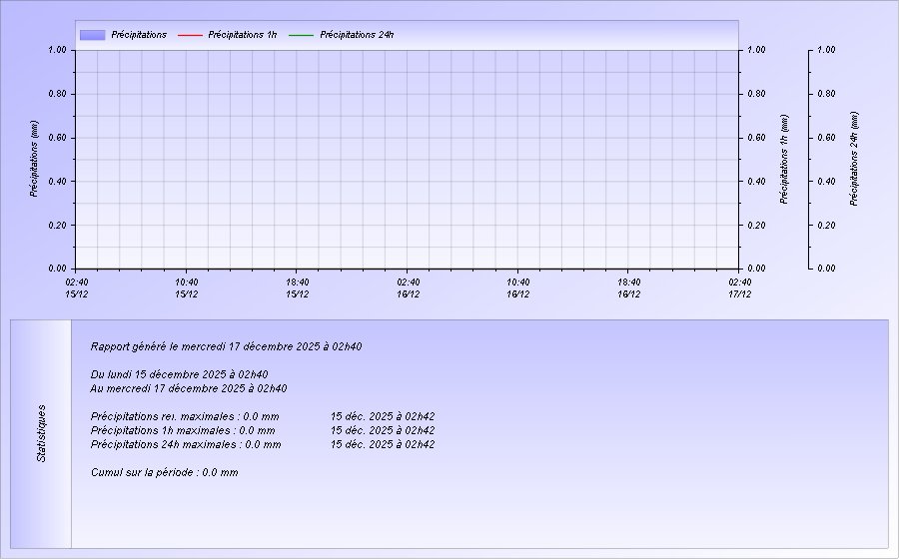Screen dimensions: 899x559
Task: Click the 02:40 17/12 time axis marker
Action: 739,287
